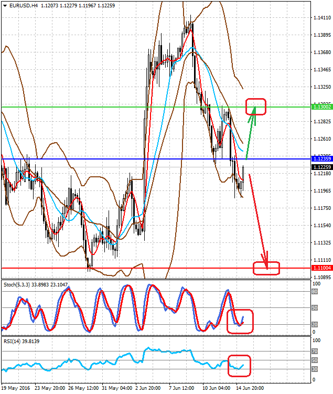Viewport: 333px width, 394px height.
Task: Click the 1.13250 price axis value
Action: coord(322,87)
